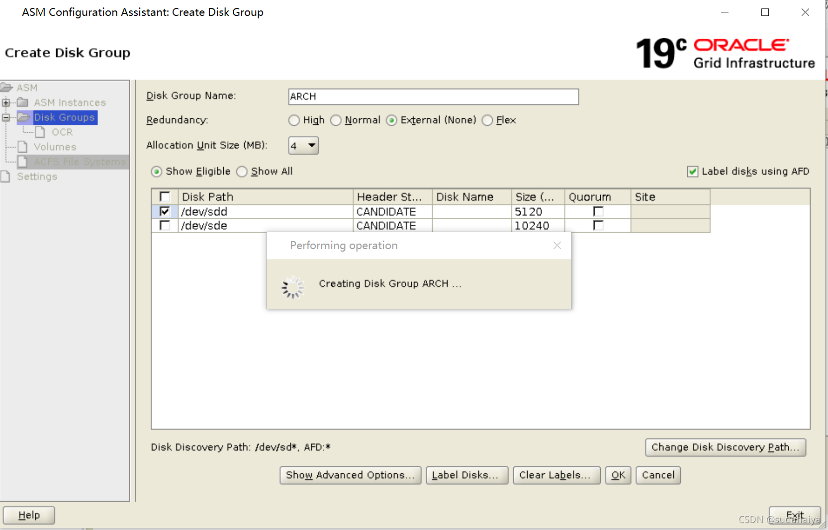The width and height of the screenshot is (828, 530).
Task: Select the OCR disk group
Action: [x=62, y=132]
